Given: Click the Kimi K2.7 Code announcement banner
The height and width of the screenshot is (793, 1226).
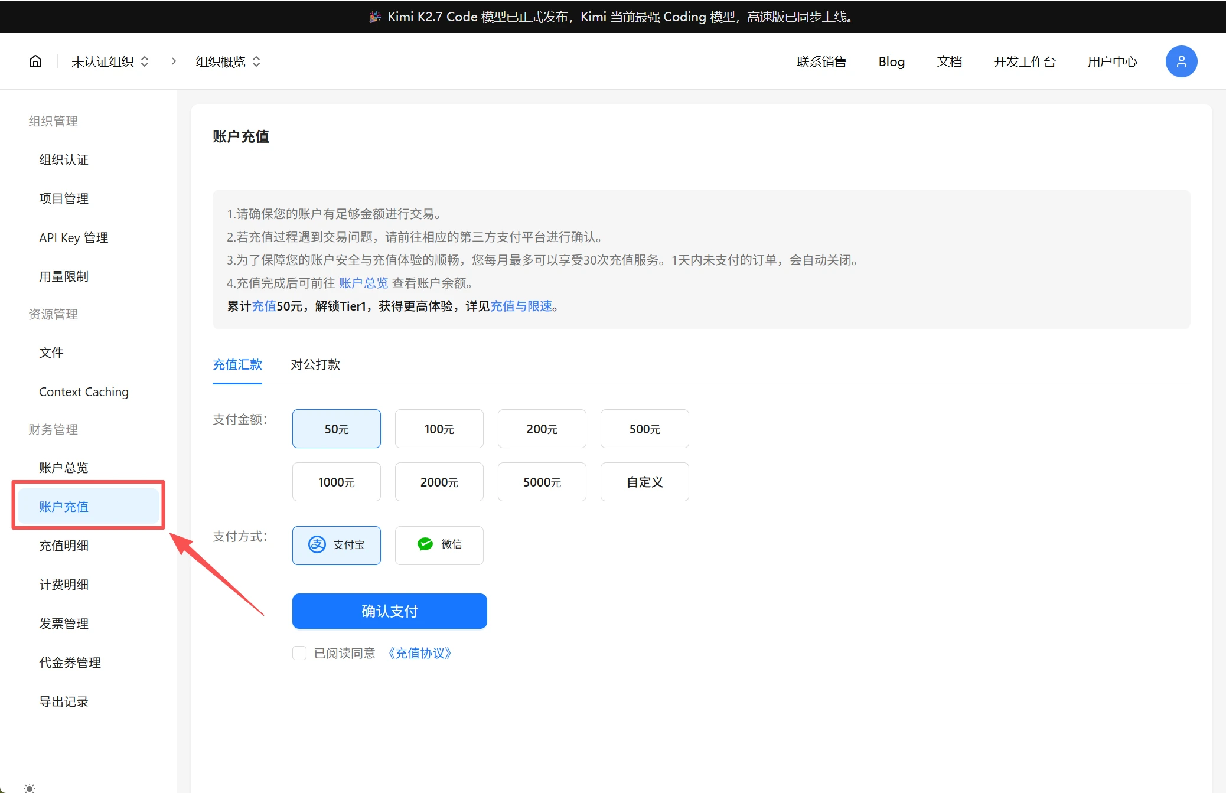Looking at the screenshot, I should point(612,17).
